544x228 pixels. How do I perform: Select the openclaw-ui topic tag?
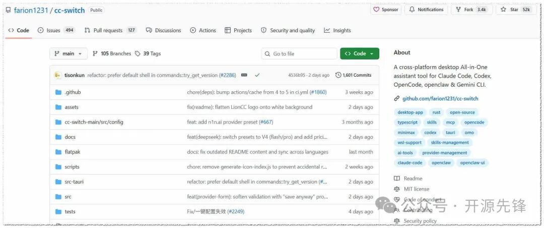[x=472, y=162]
